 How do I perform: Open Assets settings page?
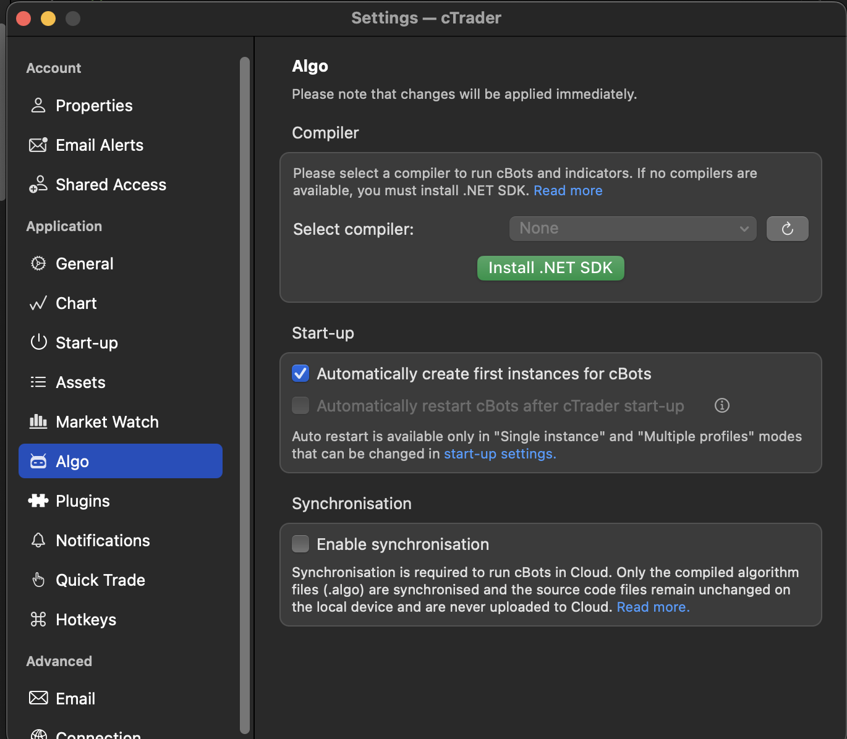(x=121, y=382)
